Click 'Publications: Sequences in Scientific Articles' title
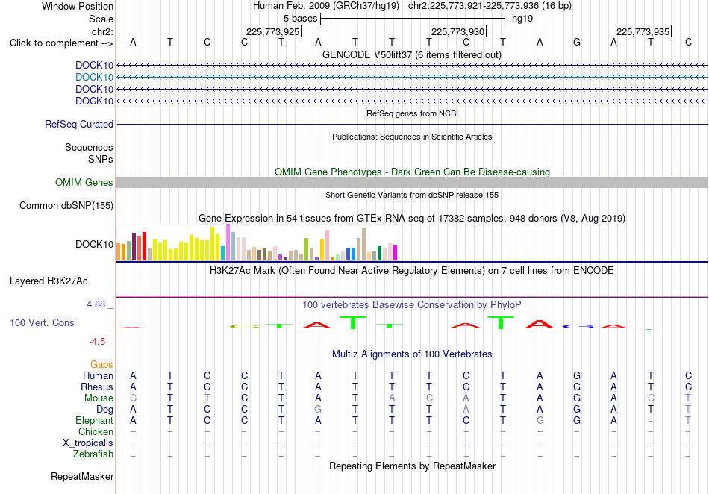The width and height of the screenshot is (709, 494). [x=412, y=137]
